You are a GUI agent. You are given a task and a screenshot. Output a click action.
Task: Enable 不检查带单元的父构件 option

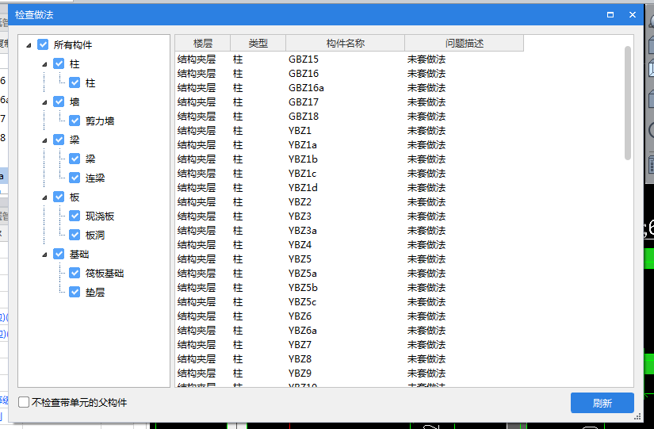(x=24, y=402)
